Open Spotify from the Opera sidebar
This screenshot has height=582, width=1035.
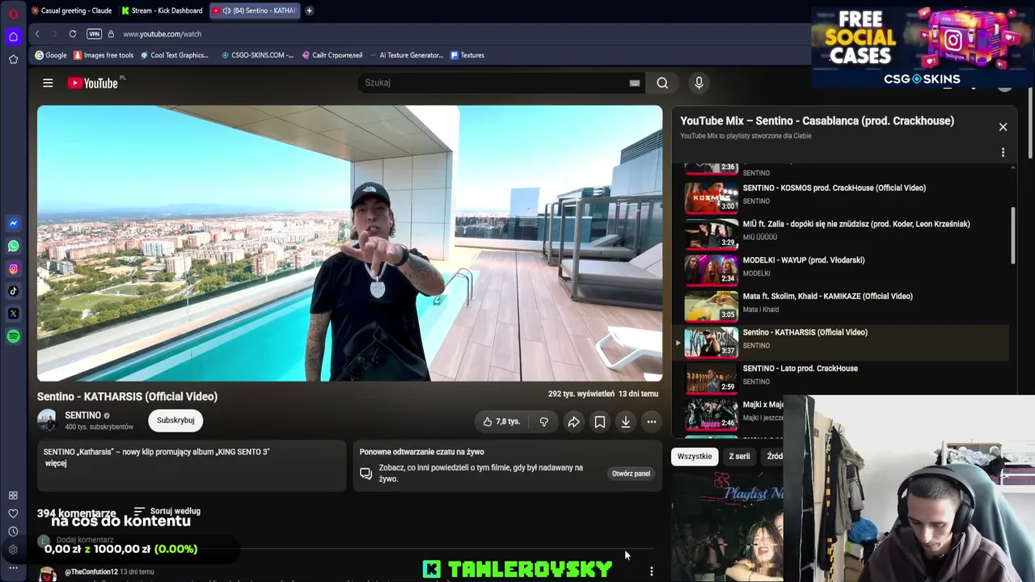[13, 336]
